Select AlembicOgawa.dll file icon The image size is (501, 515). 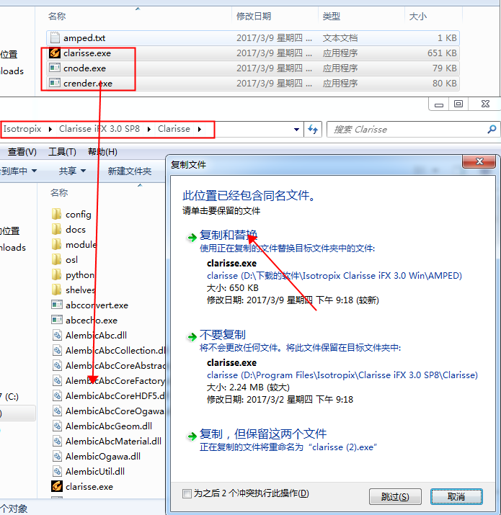[57, 456]
